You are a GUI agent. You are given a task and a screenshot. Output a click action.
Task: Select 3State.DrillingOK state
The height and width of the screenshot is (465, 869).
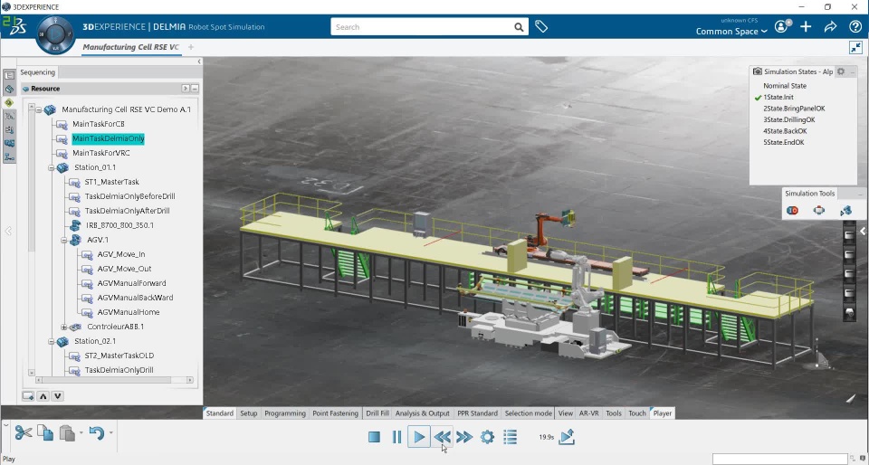tap(789, 119)
